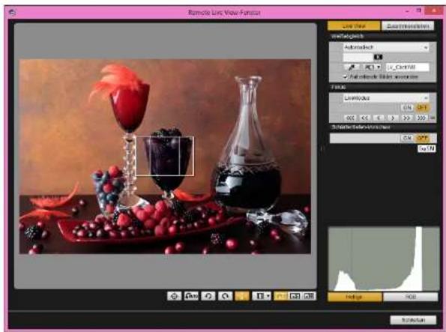This screenshot has height=332, width=446.
Task: Move focus nearer with << button
Action: [x=364, y=118]
